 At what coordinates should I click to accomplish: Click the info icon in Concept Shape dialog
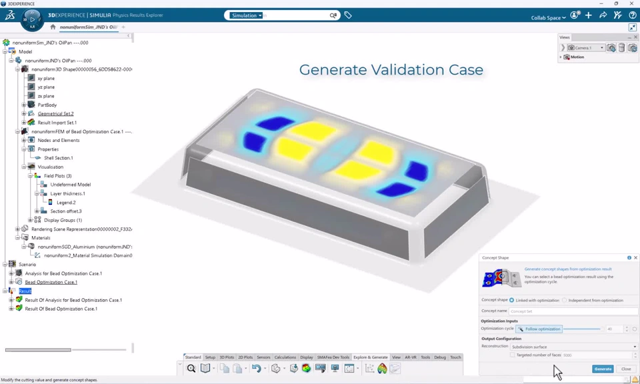click(x=629, y=257)
